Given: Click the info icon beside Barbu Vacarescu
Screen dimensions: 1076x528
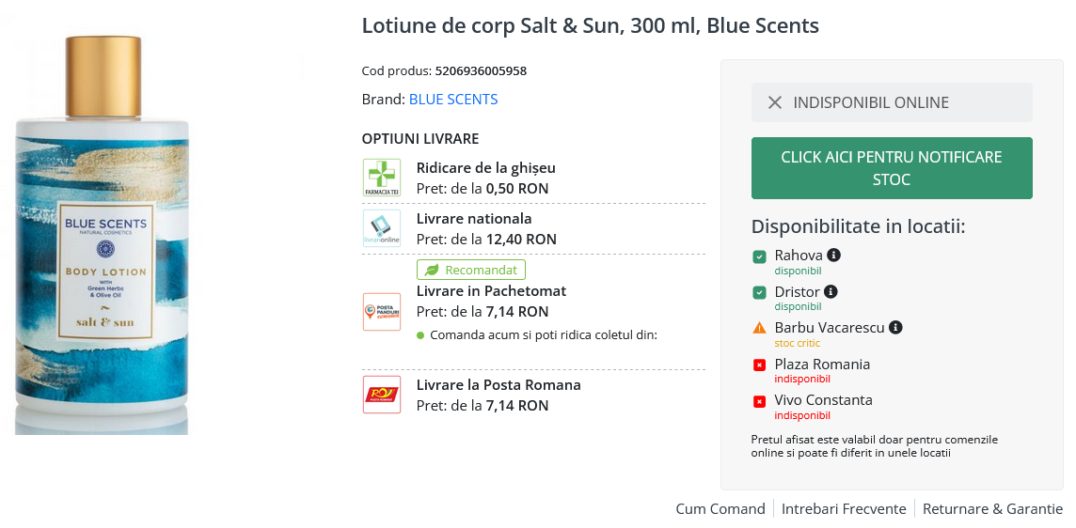Looking at the screenshot, I should click(895, 328).
